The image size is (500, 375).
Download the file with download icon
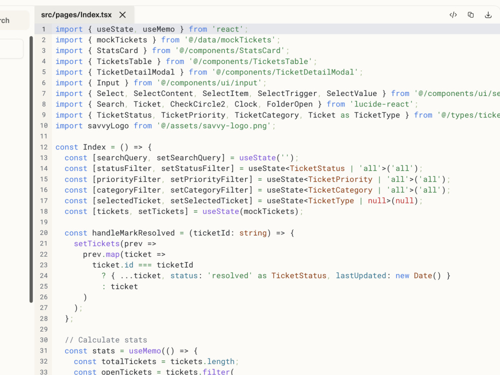pos(488,15)
